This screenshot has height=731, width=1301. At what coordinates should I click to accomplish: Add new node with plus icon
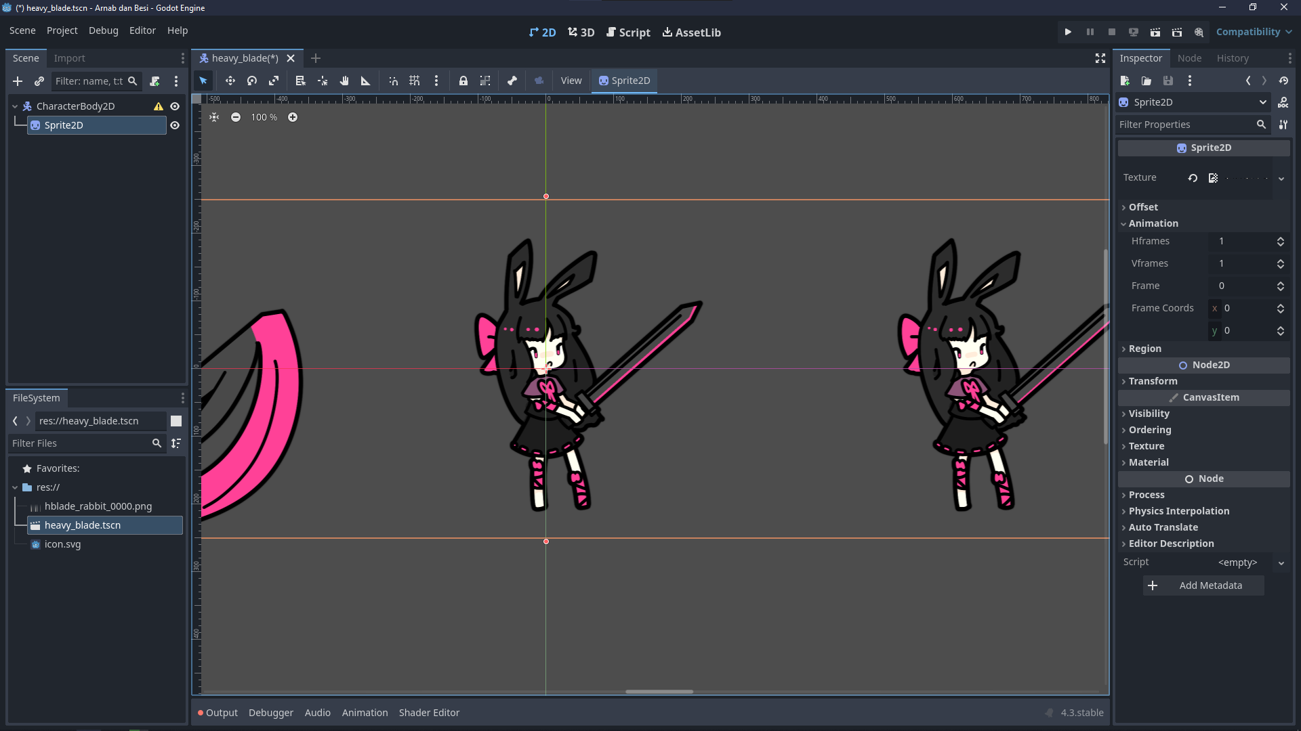point(18,81)
